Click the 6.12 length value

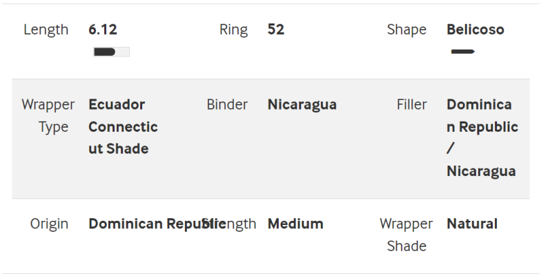tap(103, 30)
